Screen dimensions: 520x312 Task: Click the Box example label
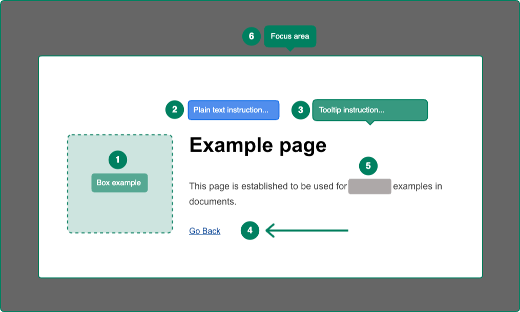coord(119,183)
